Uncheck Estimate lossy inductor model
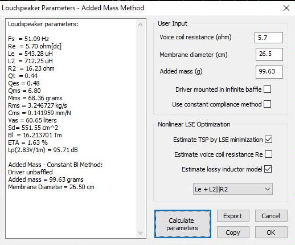Image resolution: width=295 pixels, height=245 pixels. [268, 169]
